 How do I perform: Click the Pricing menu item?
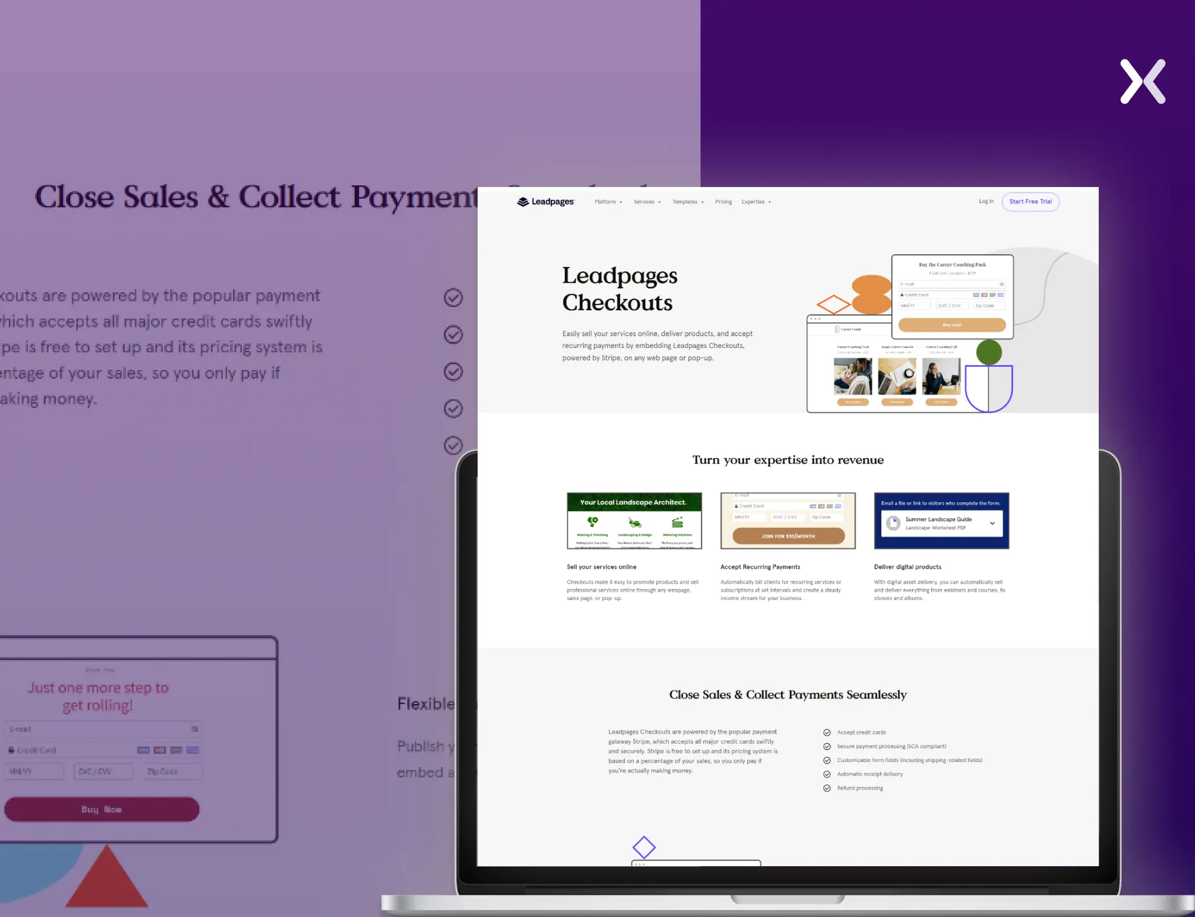[723, 202]
